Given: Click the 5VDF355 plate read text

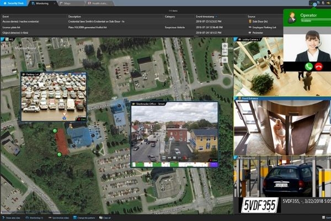Looking at the screenshot, I should 306,201.
